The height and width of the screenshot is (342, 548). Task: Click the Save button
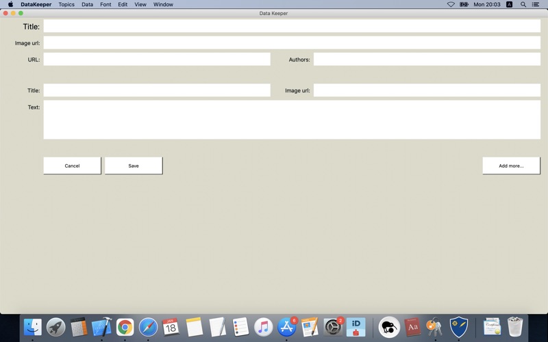[x=134, y=166]
